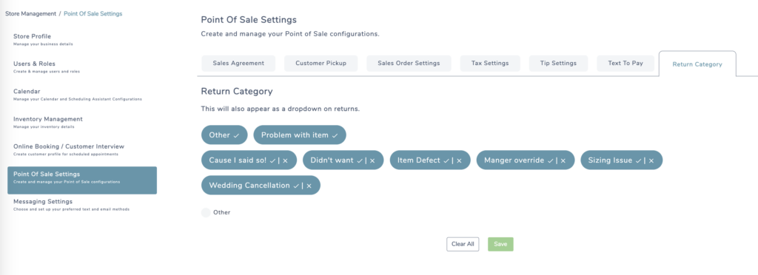Switch to the Sales Agreement tab
758x275 pixels.
click(238, 63)
